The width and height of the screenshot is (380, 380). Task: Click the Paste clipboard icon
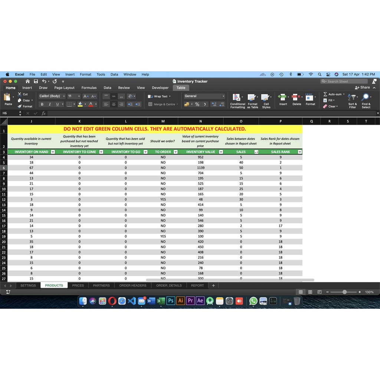coord(8,98)
